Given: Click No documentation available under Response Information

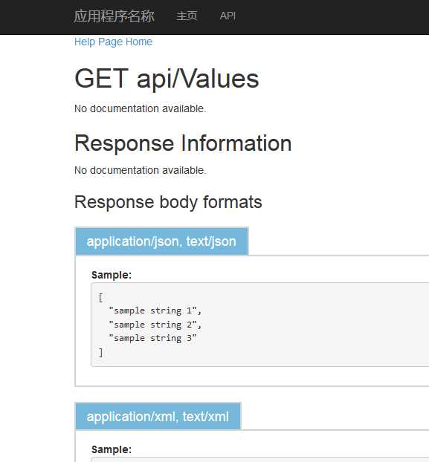Looking at the screenshot, I should pyautogui.click(x=140, y=170).
